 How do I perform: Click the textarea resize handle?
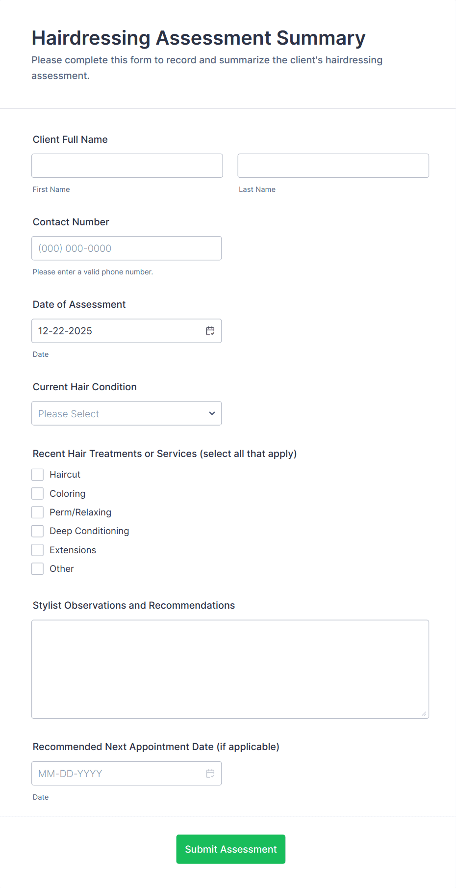click(425, 713)
